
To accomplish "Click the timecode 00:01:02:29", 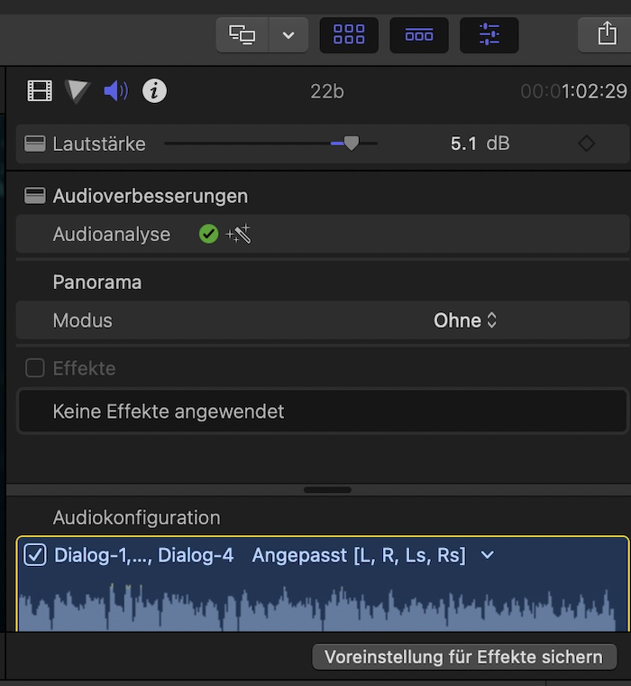I will pos(573,91).
